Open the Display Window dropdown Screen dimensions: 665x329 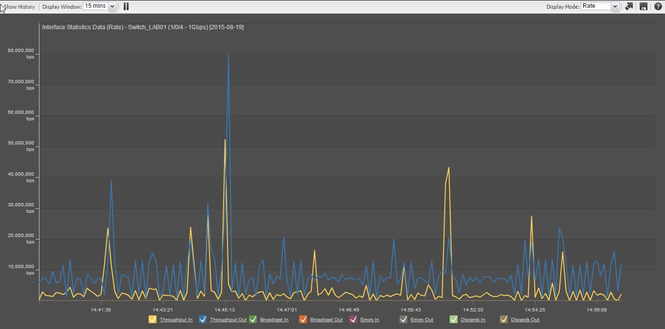[x=112, y=6]
